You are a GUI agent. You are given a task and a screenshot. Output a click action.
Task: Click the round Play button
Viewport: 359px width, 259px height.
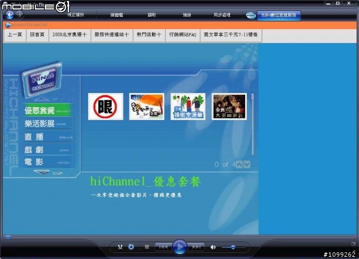(x=179, y=247)
